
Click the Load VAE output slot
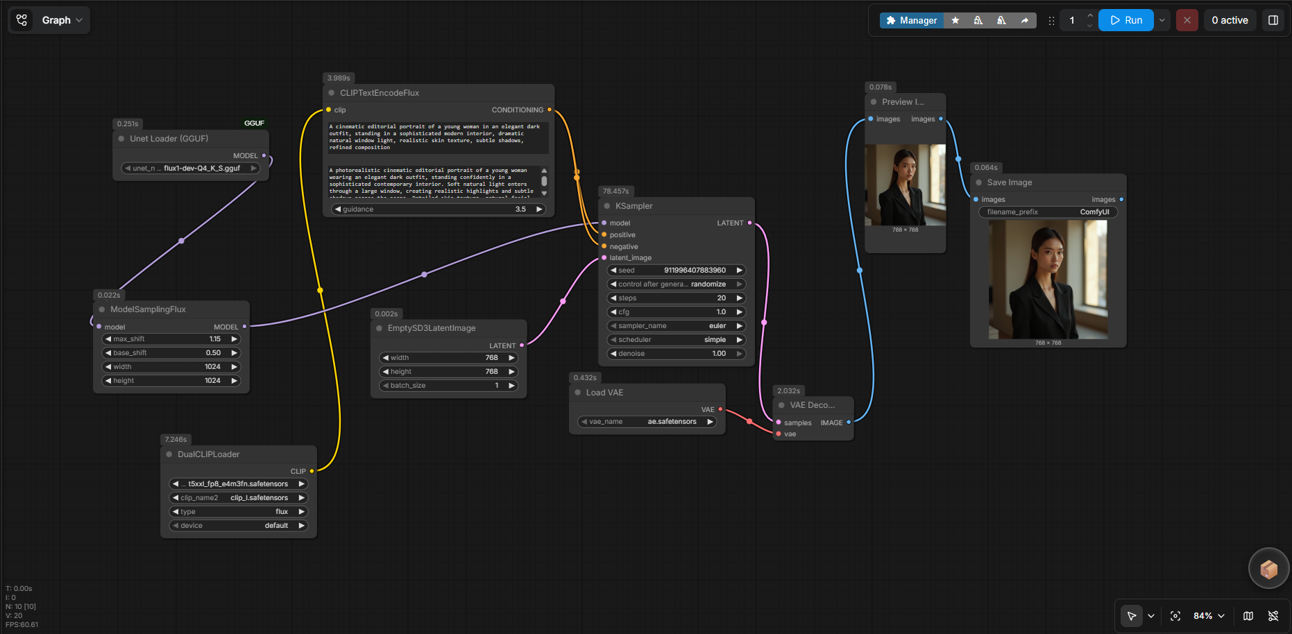pyautogui.click(x=720, y=409)
